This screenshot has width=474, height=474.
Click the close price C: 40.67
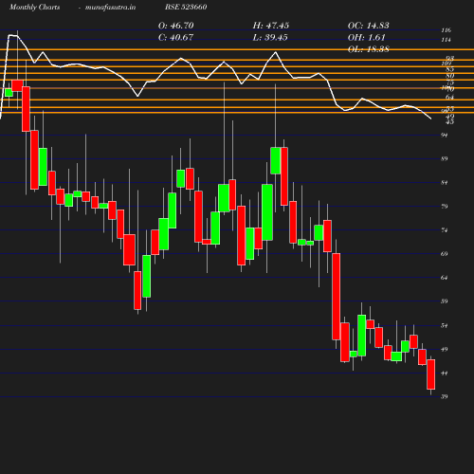click(175, 38)
